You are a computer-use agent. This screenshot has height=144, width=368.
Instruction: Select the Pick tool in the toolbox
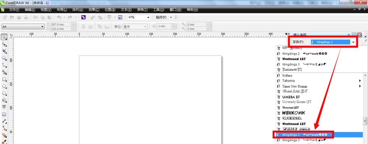pos(4,37)
